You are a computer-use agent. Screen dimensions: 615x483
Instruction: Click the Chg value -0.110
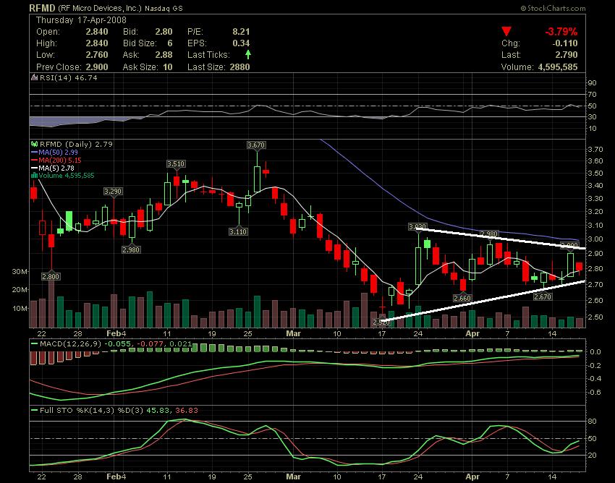point(566,43)
